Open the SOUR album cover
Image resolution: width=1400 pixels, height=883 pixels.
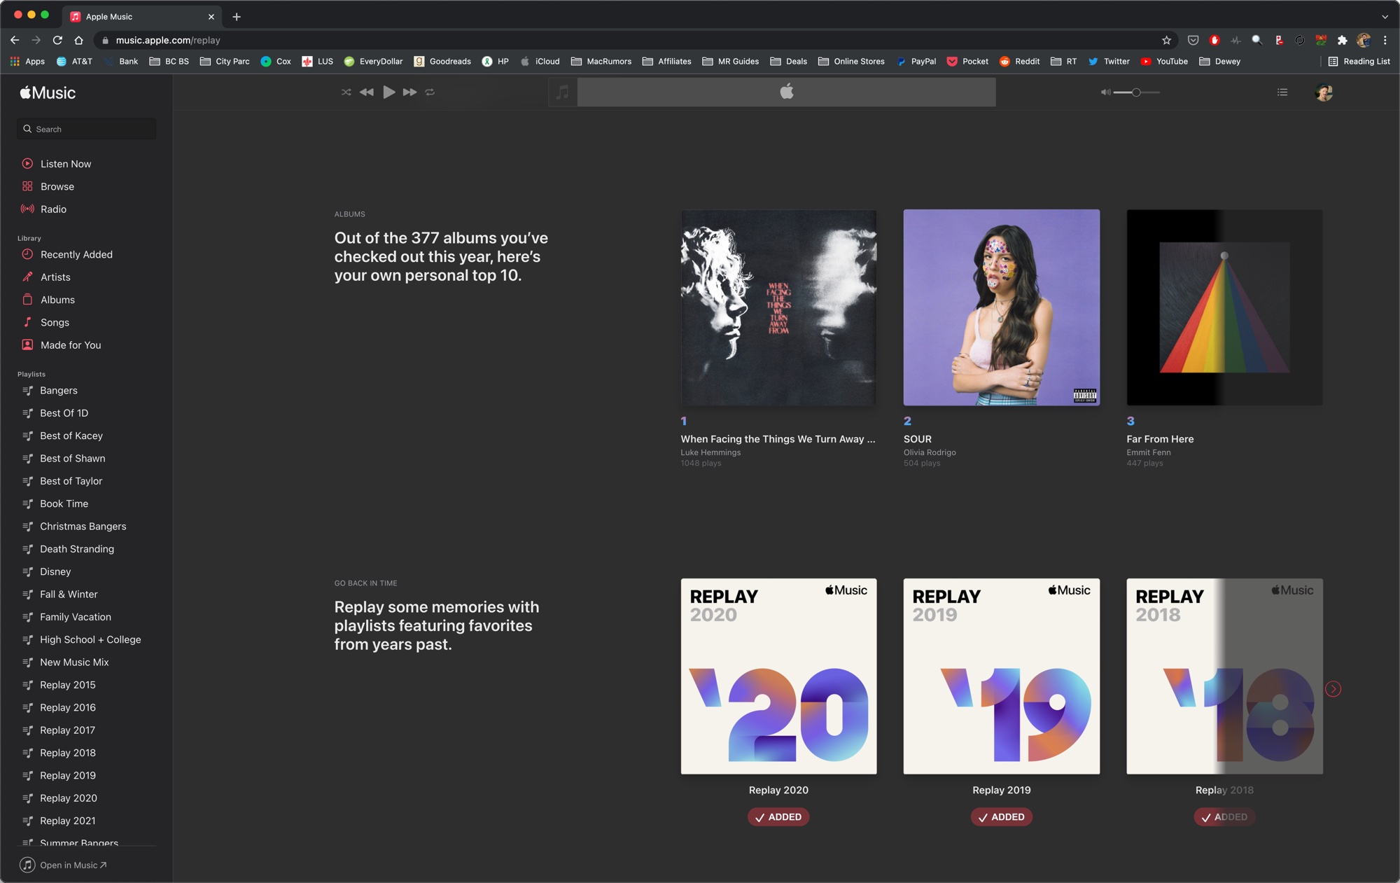[x=1001, y=307]
